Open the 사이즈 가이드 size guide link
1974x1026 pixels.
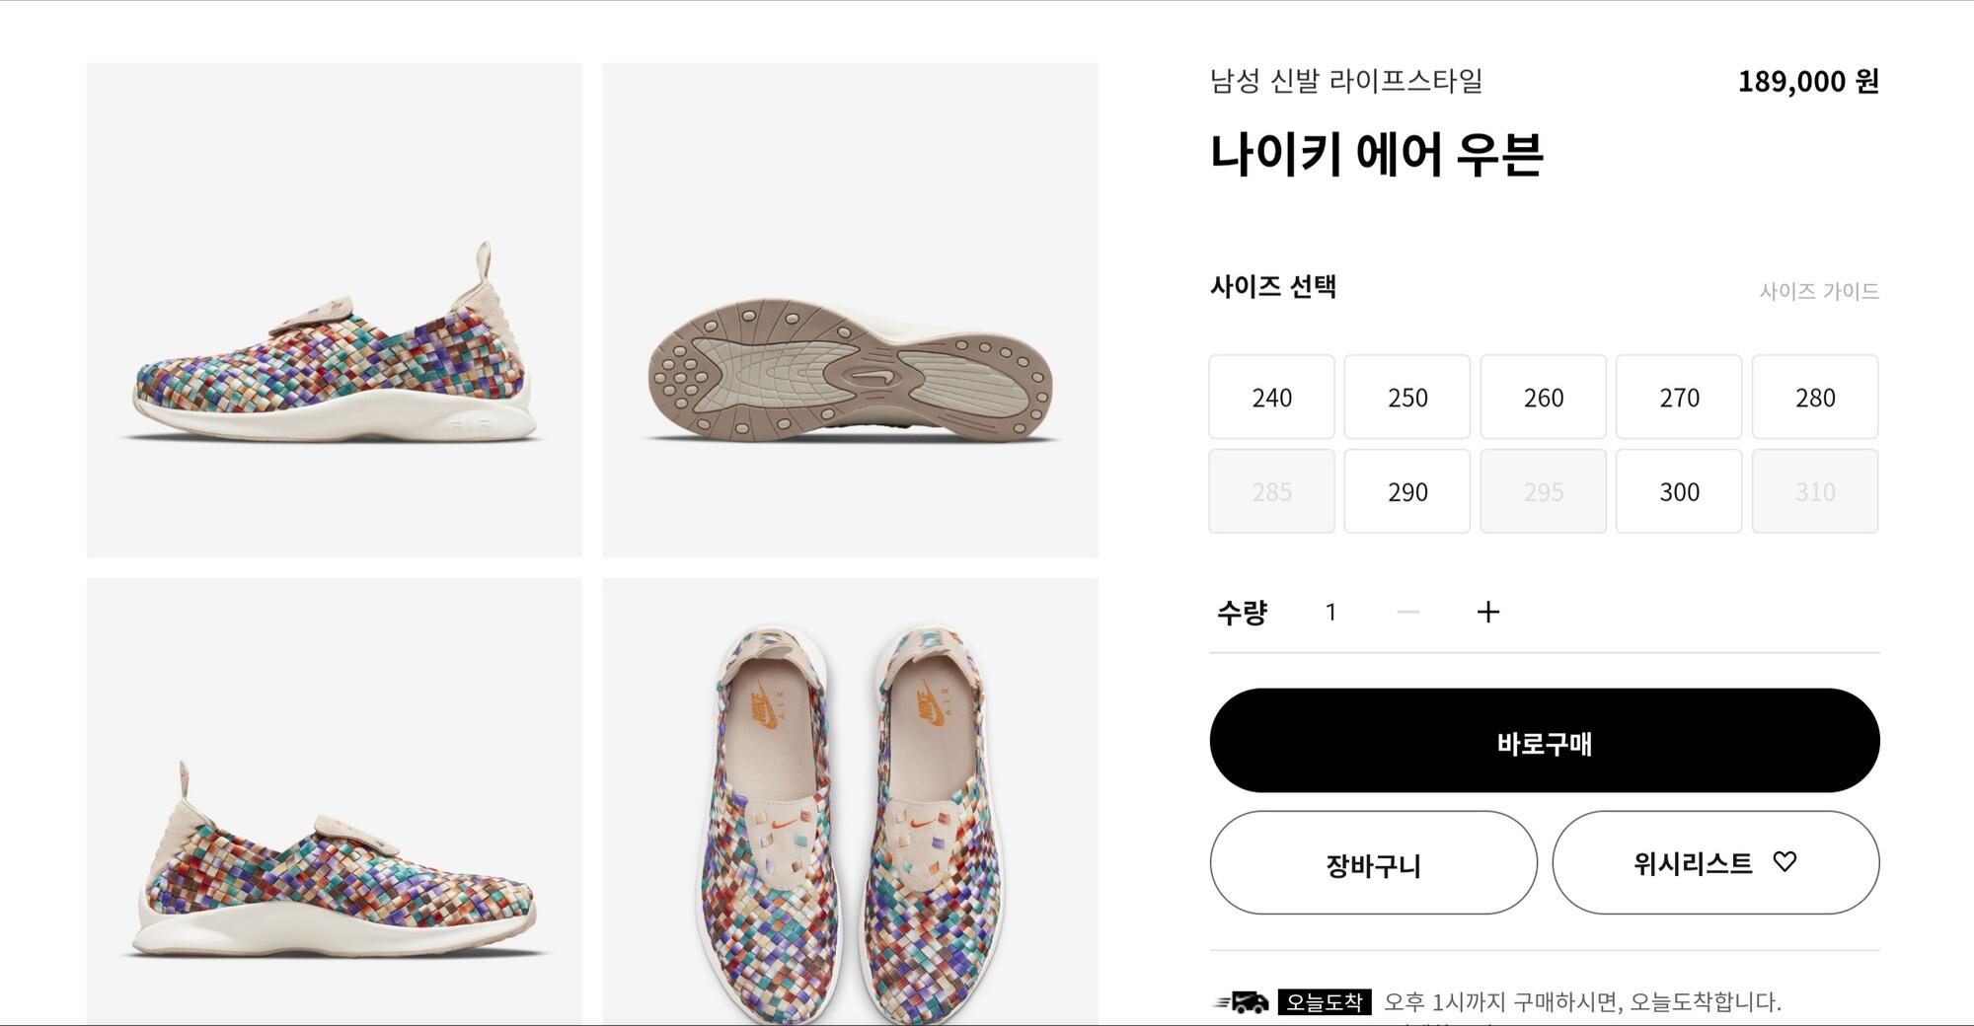click(x=1818, y=291)
